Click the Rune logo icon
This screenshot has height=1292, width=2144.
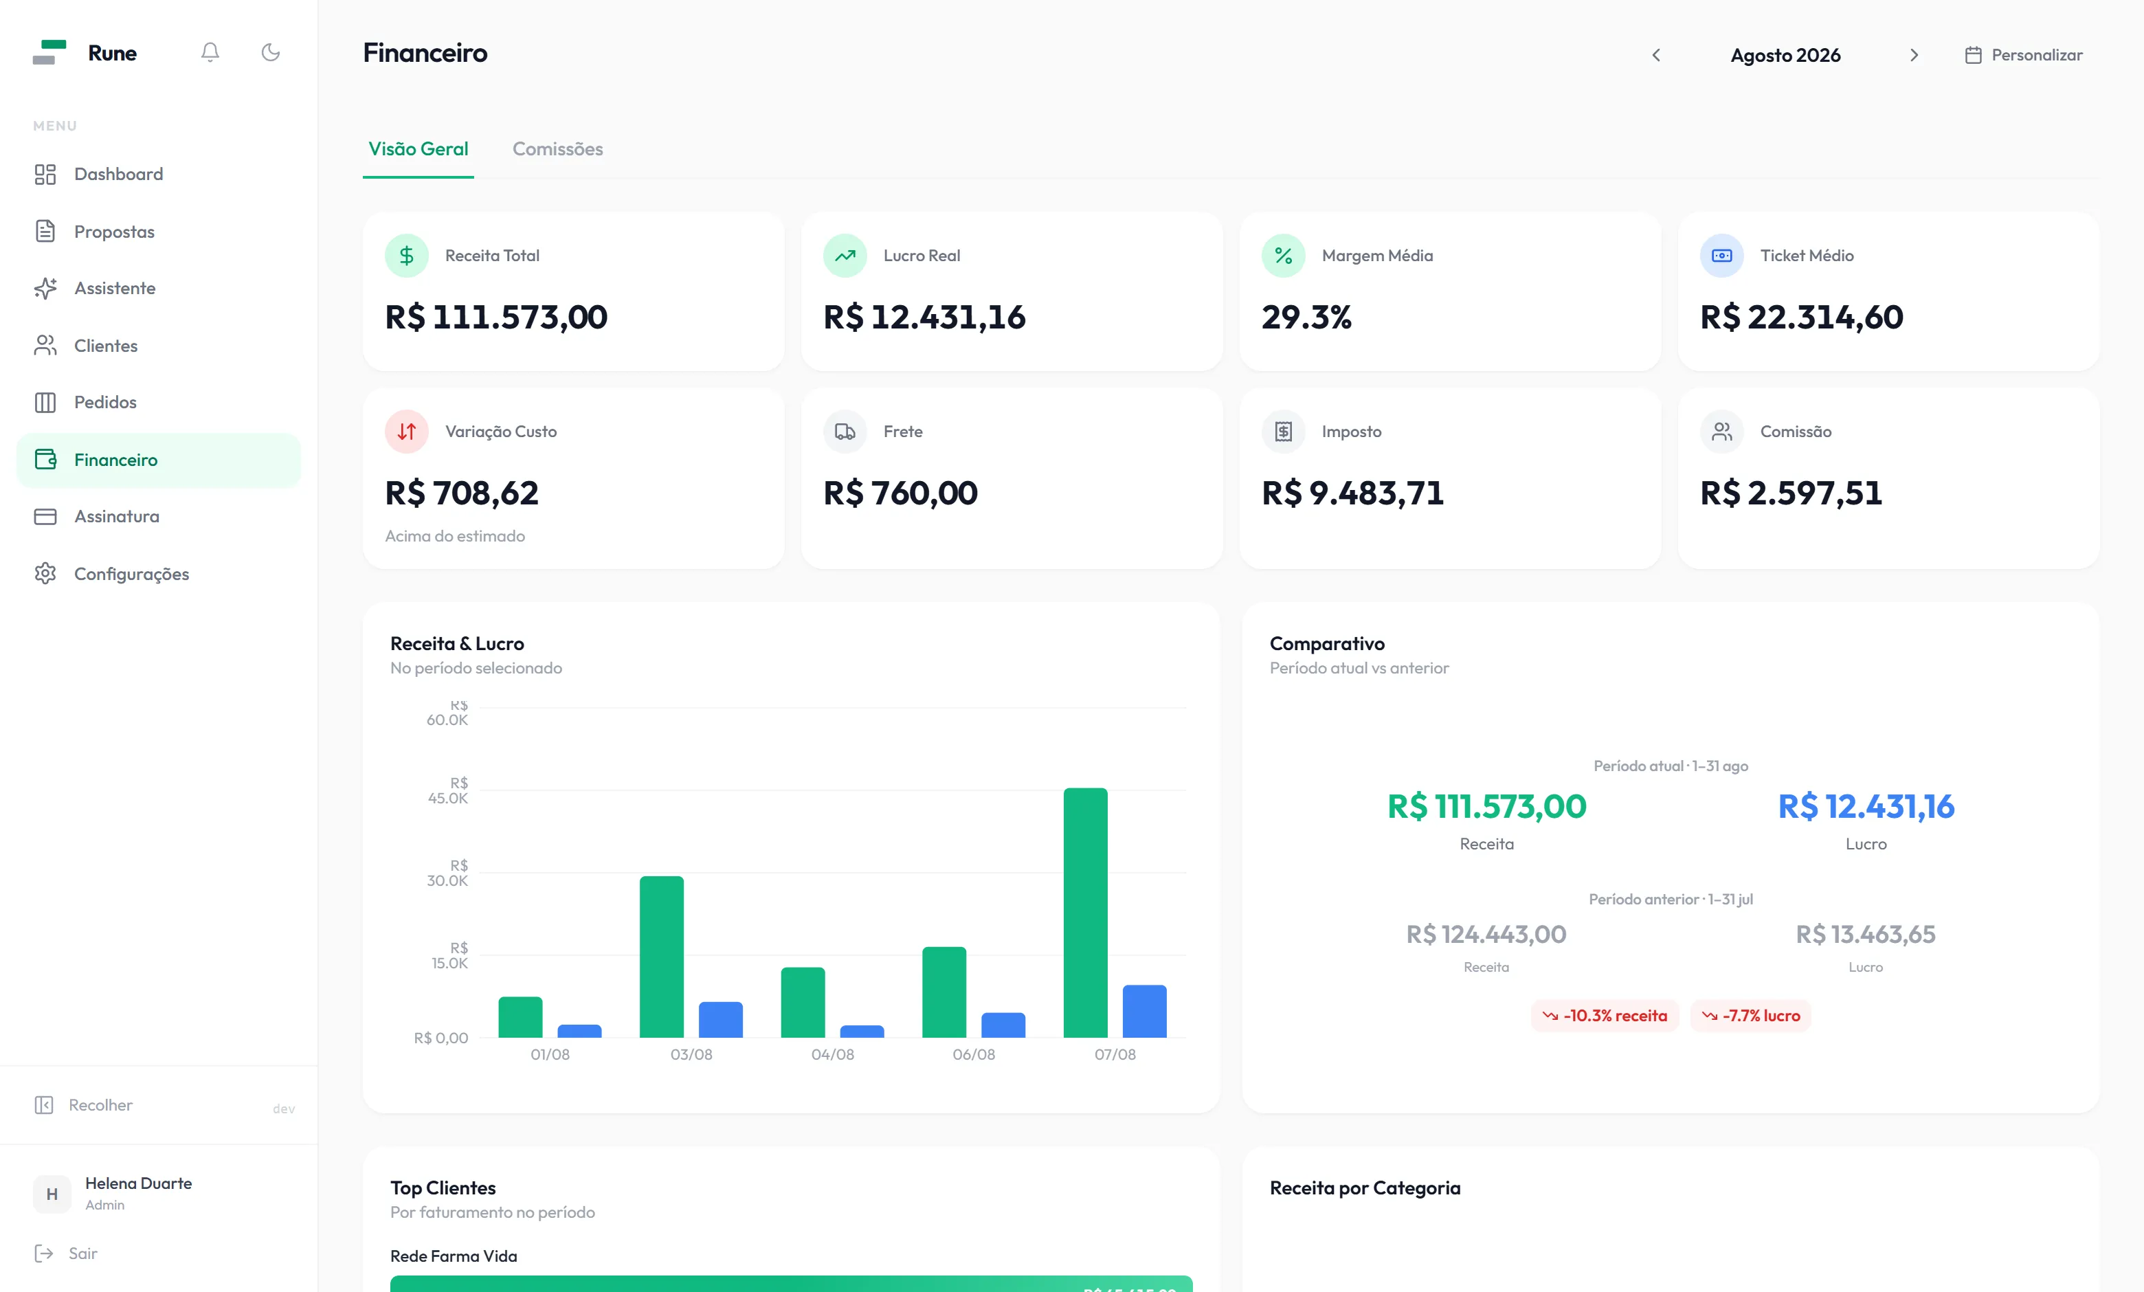click(49, 52)
